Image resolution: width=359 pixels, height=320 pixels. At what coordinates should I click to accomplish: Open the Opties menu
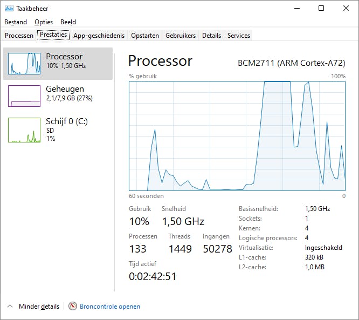[44, 22]
